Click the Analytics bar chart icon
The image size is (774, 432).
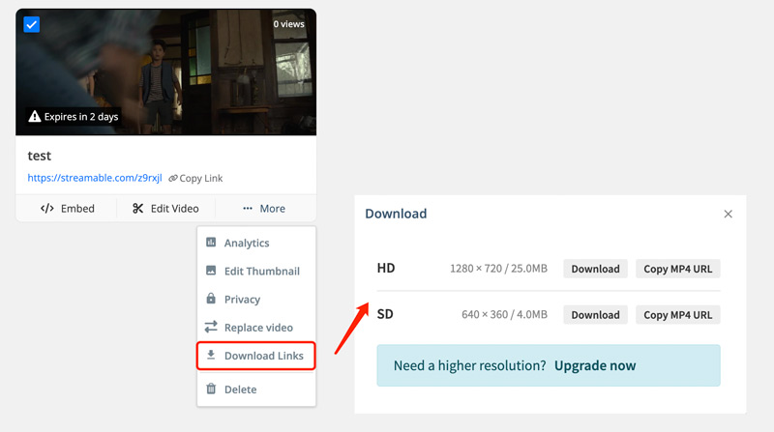click(x=211, y=244)
